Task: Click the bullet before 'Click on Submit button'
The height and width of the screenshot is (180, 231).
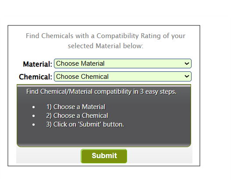Action: point(34,125)
